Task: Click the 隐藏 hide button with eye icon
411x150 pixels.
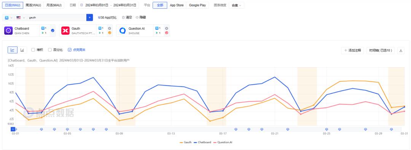Action: click(141, 17)
